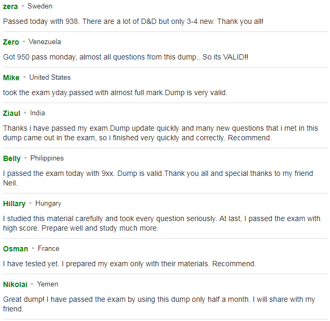Click the Sweden country label
Screen dimensions: 330x321
40,6
